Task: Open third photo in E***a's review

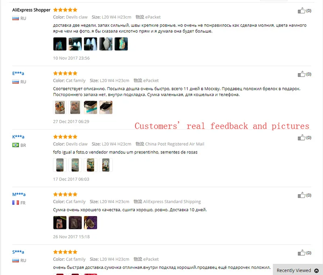Action: (x=90, y=107)
